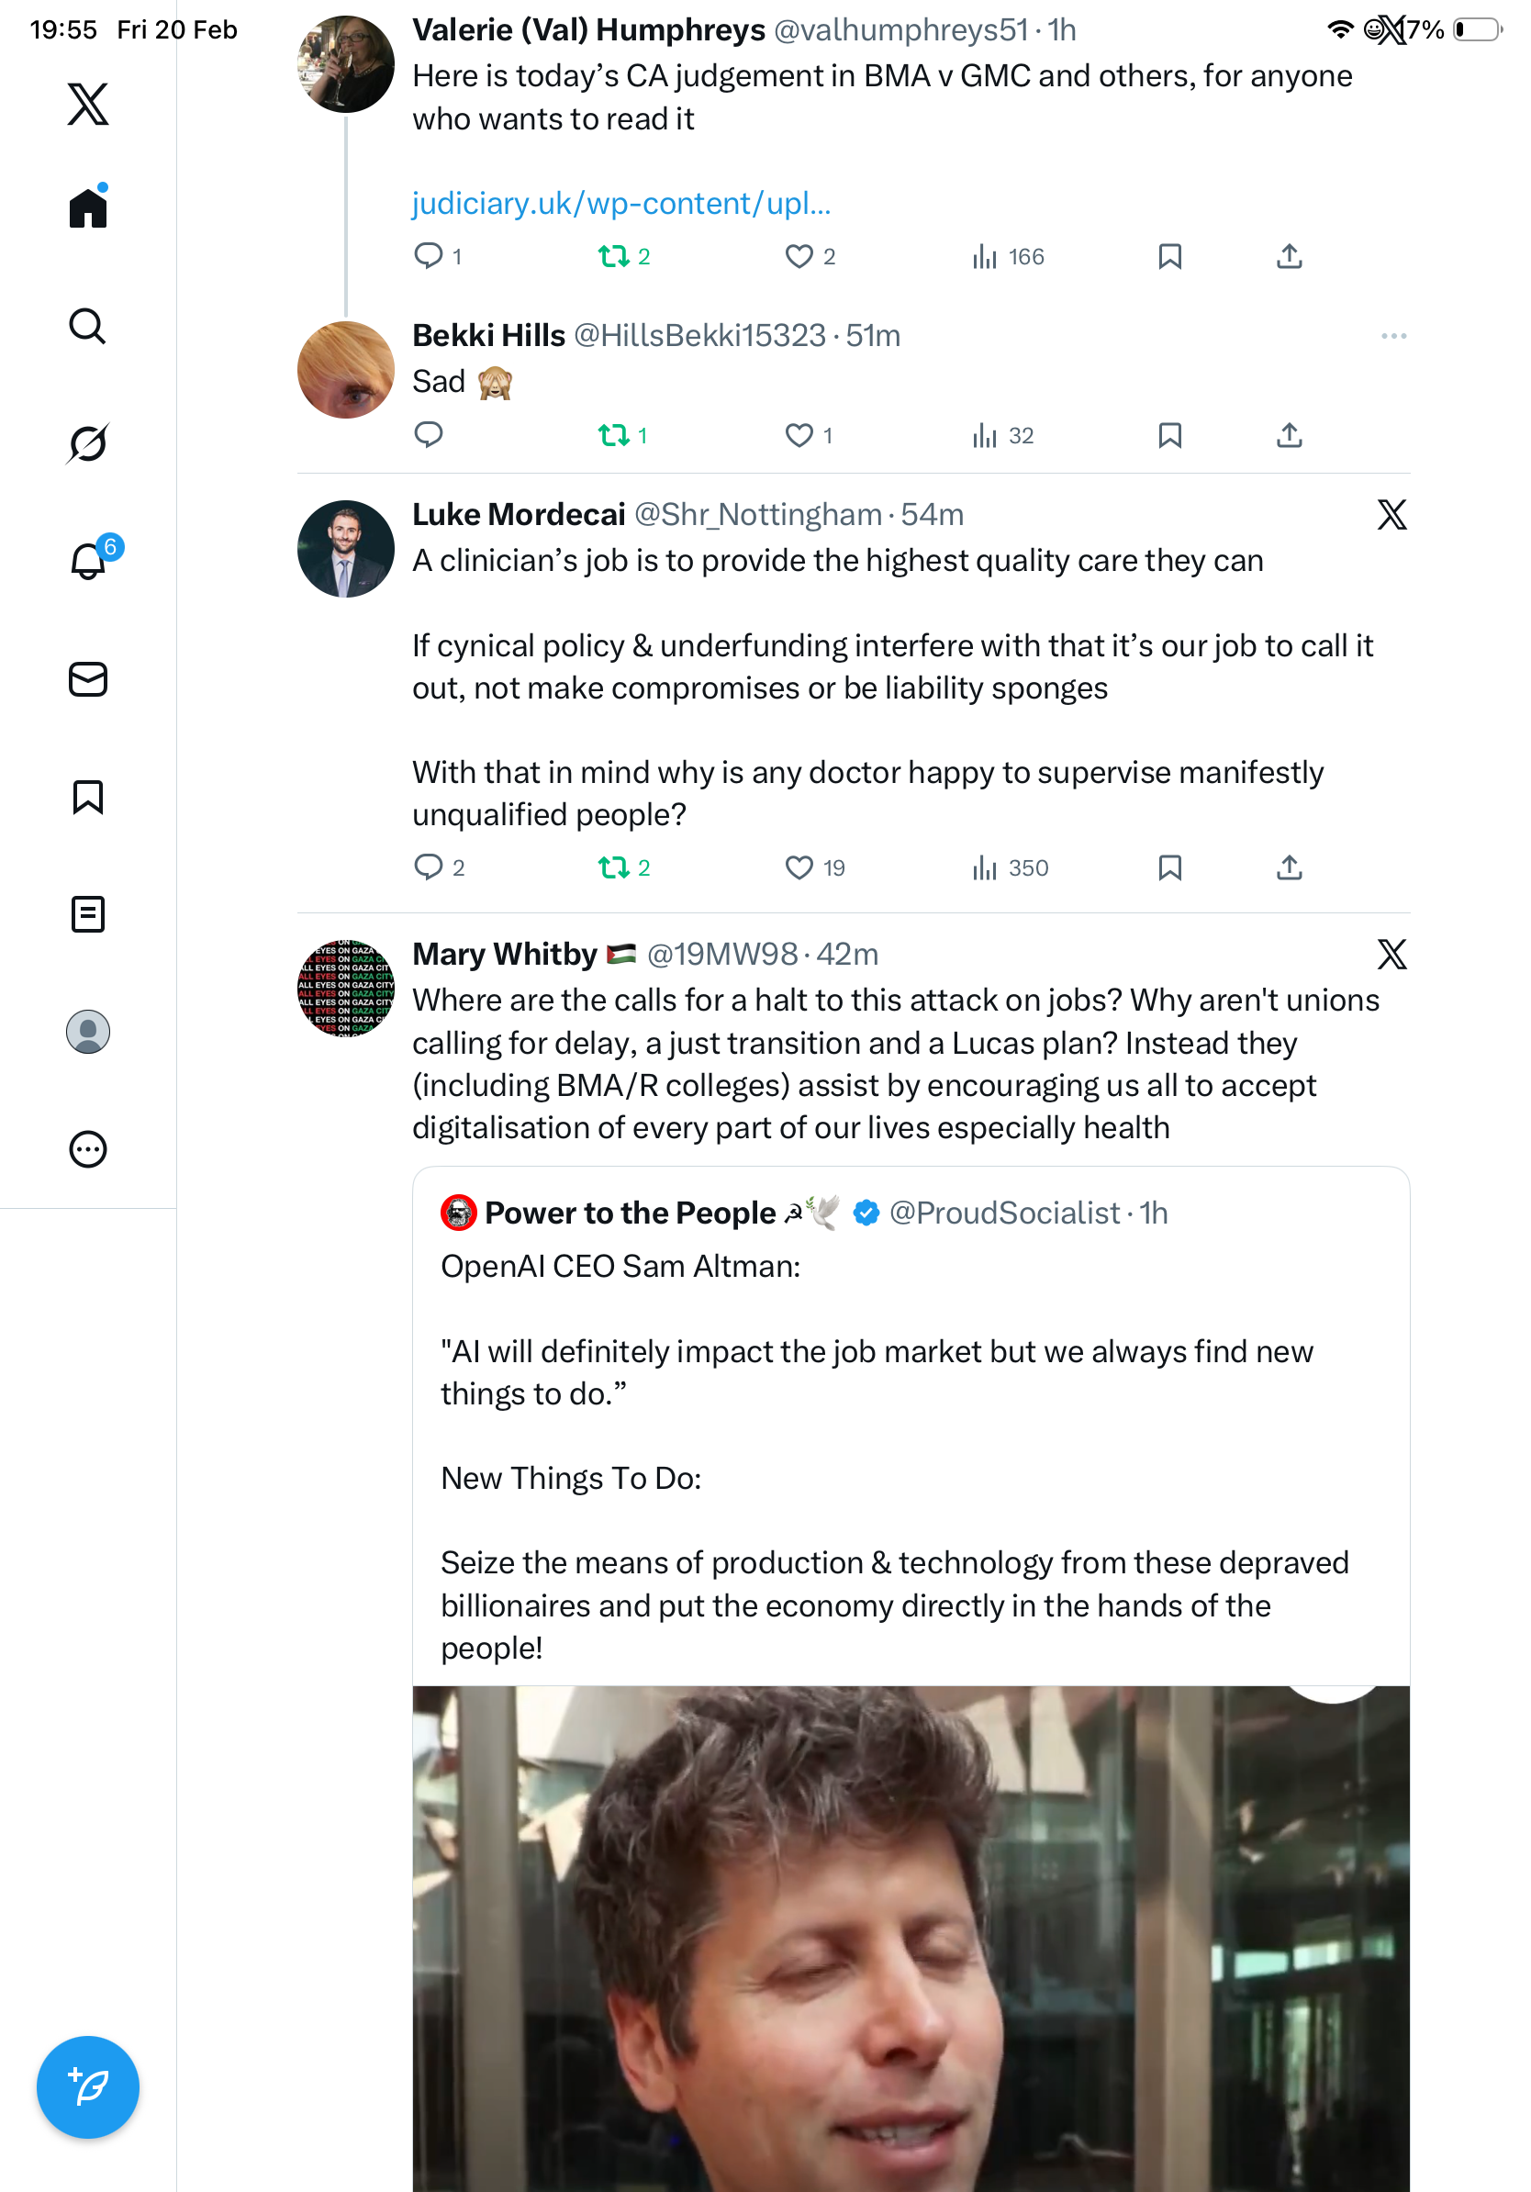Go to Home feed in sidebar
This screenshot has width=1531, height=2192.
[88, 207]
